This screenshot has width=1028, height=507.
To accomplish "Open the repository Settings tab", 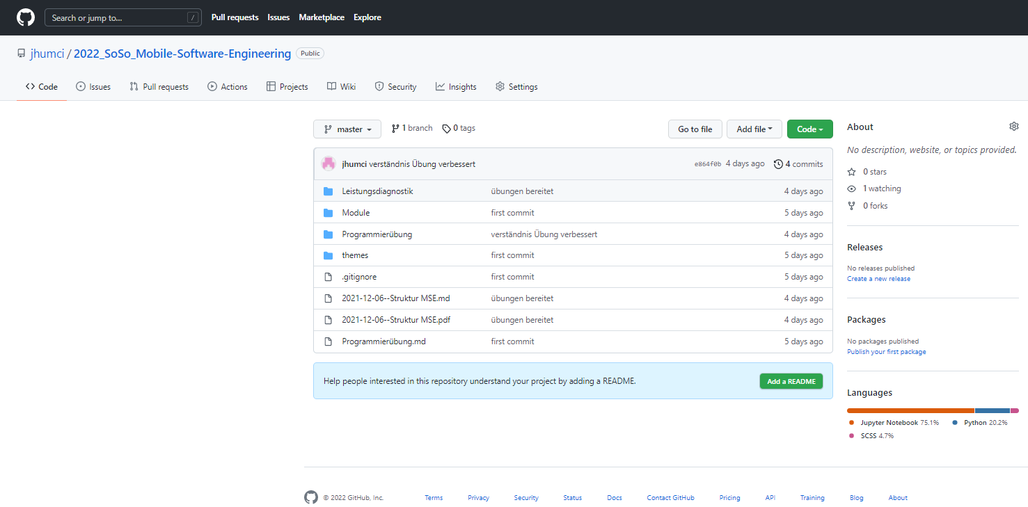I will 516,86.
